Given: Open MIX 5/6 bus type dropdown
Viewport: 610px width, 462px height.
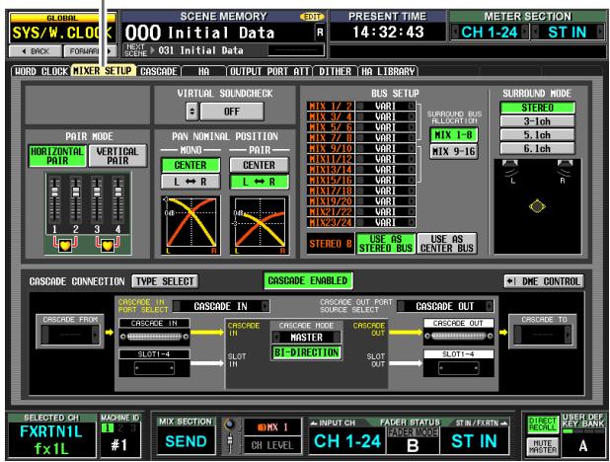Looking at the screenshot, I should click(386, 127).
